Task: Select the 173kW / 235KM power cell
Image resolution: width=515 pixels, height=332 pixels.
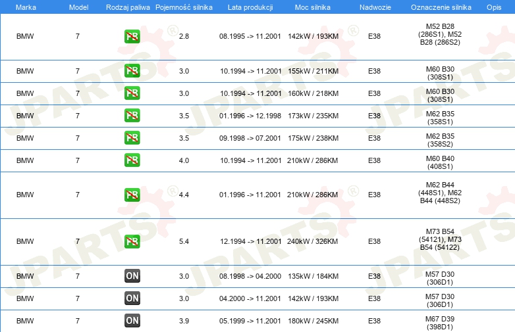Action: click(x=313, y=116)
